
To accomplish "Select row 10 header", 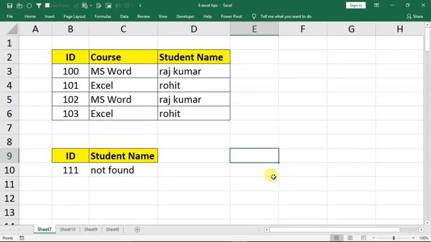I will pos(9,170).
